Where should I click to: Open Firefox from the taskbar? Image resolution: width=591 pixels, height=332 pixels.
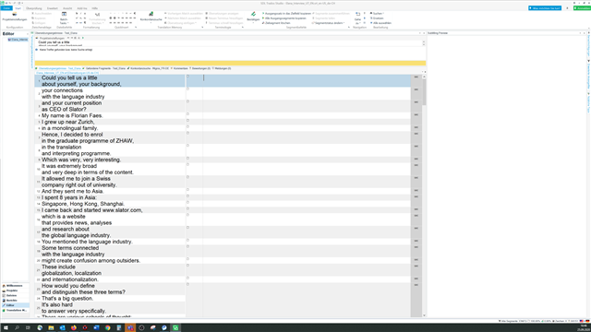74,328
